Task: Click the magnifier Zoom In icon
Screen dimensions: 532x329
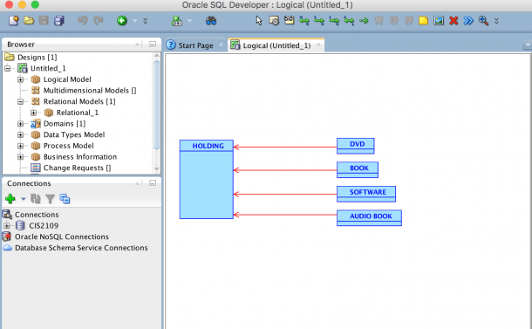Action: (483, 21)
